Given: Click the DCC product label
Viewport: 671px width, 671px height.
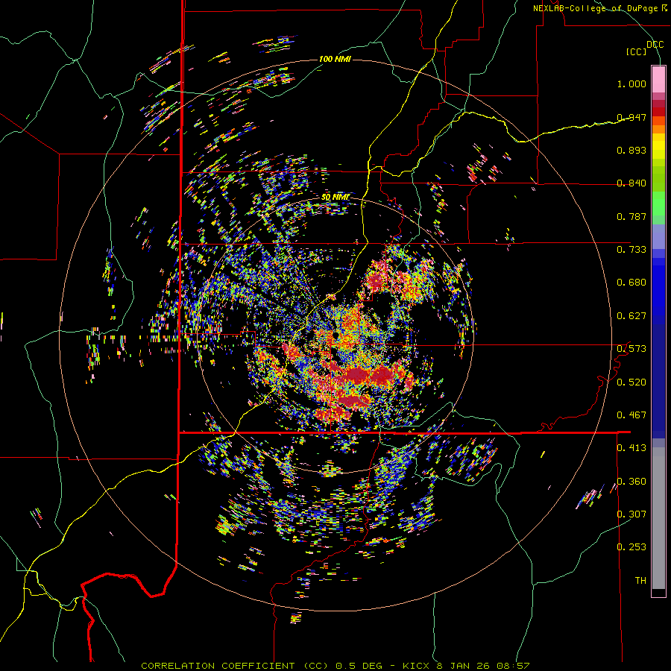Looking at the screenshot, I should pyautogui.click(x=655, y=45).
